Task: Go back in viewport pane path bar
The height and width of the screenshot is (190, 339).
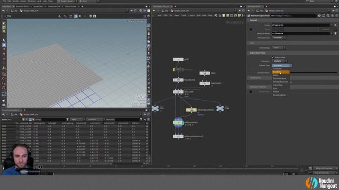Action: [x=3, y=11]
